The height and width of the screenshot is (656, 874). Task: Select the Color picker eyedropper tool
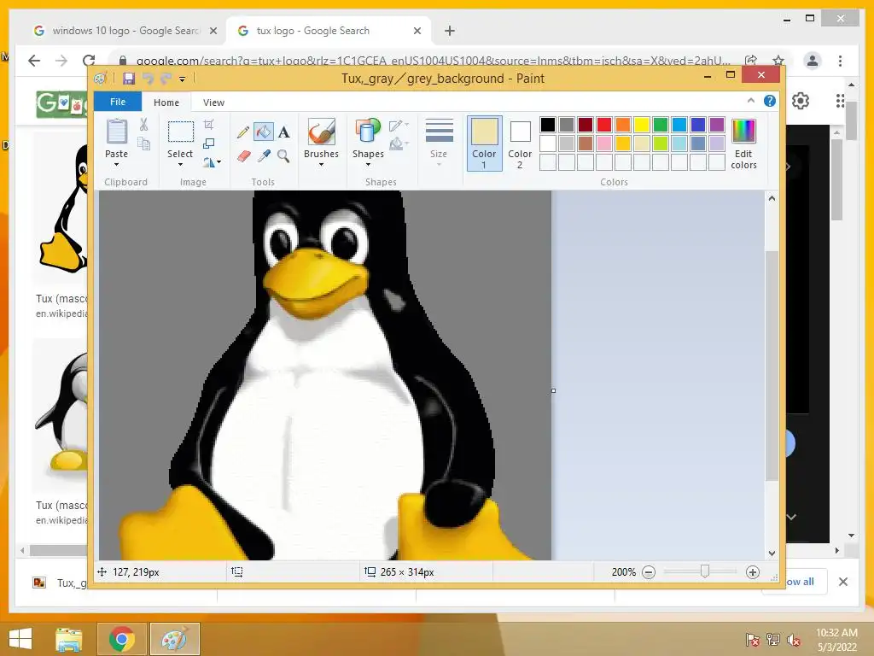click(264, 155)
